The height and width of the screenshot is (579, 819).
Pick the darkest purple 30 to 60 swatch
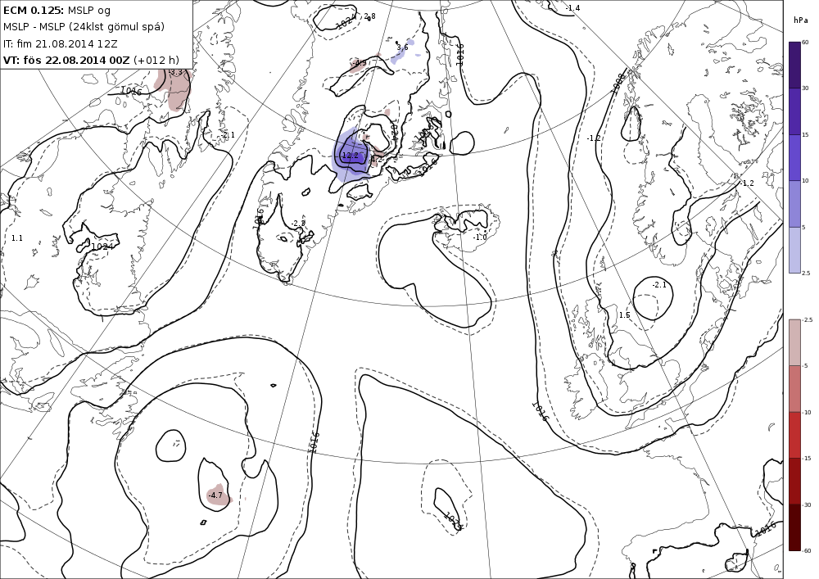[794, 65]
